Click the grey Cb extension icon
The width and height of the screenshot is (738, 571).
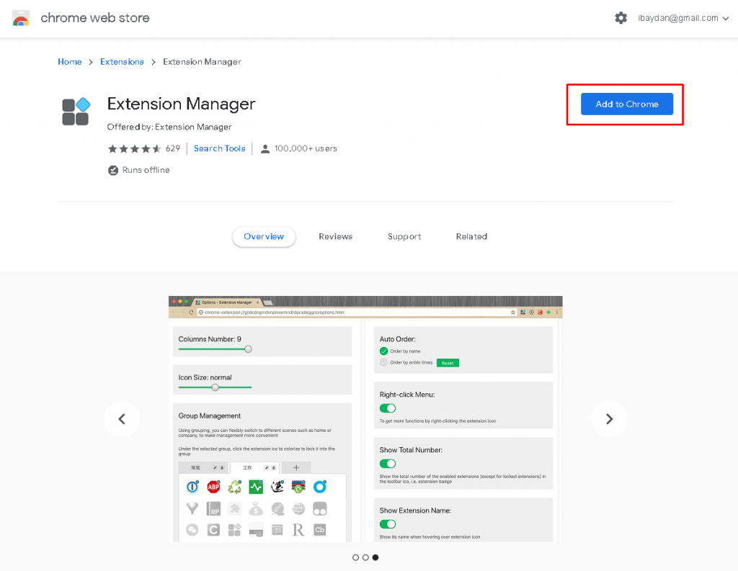[319, 530]
